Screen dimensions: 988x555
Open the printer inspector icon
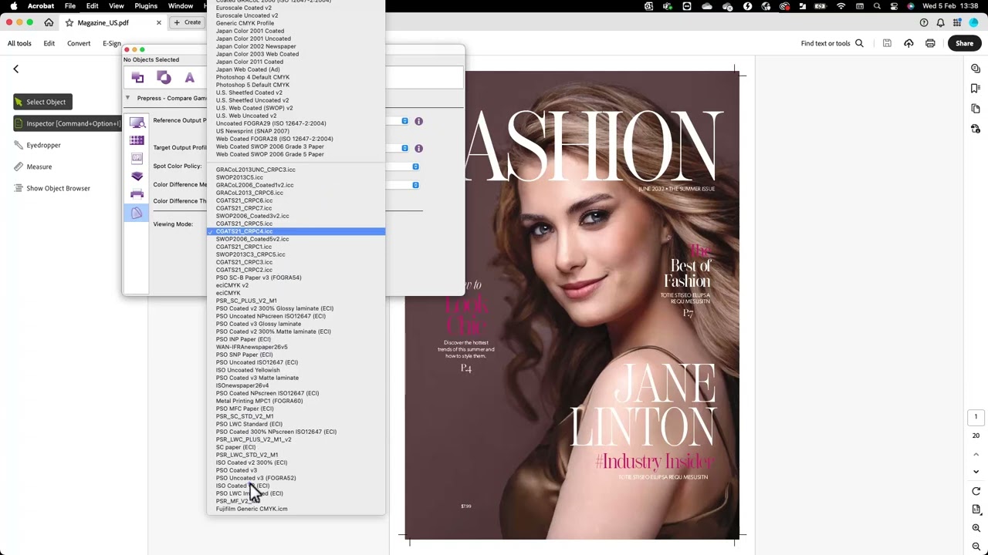[x=137, y=193]
